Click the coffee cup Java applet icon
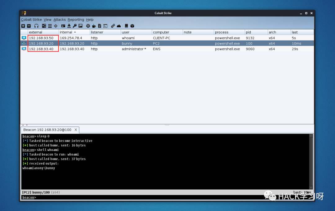This screenshot has height=211, width=335. (94, 26)
